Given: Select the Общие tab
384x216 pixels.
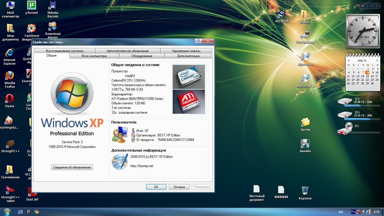Looking at the screenshot, I should click(x=52, y=55).
